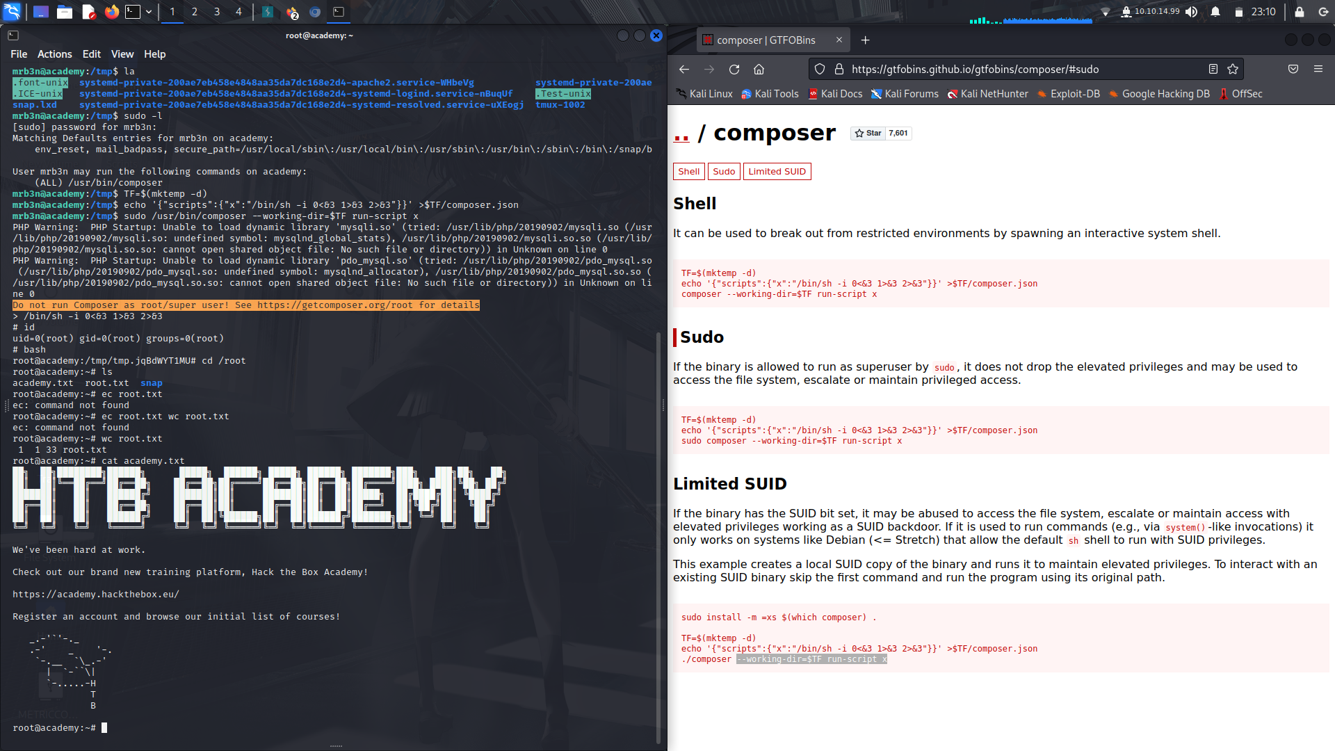Reload the current GTFOBins page
Viewport: 1335px width, 751px height.
click(734, 69)
